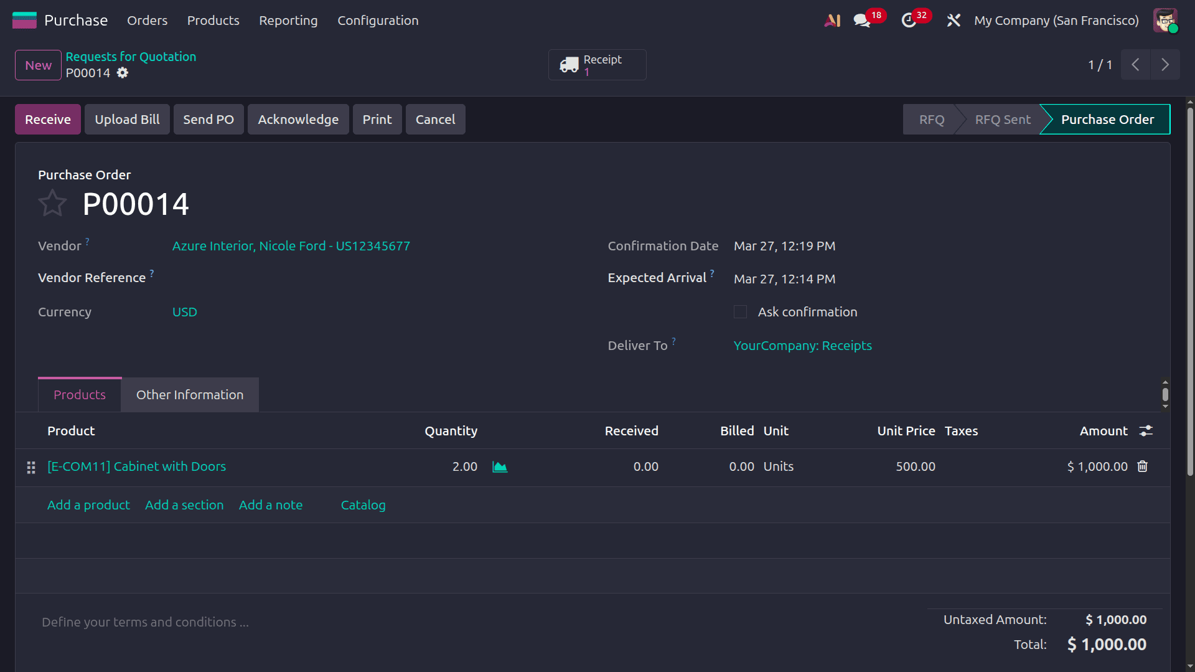Open forecast chart icon on product line
Viewport: 1195px width, 672px height.
click(500, 466)
